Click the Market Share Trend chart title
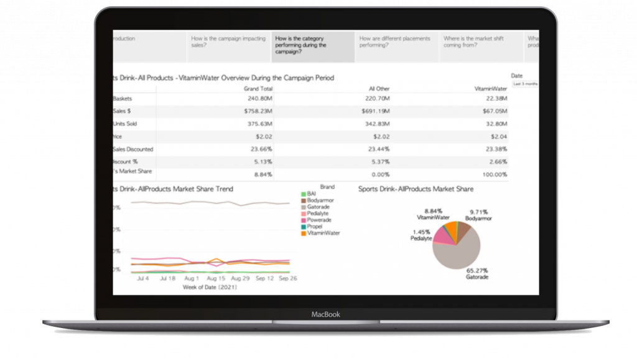The image size is (637, 359). click(174, 189)
